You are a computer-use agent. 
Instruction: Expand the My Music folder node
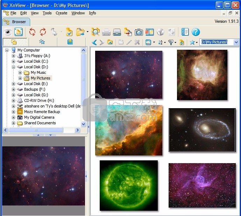point(20,72)
